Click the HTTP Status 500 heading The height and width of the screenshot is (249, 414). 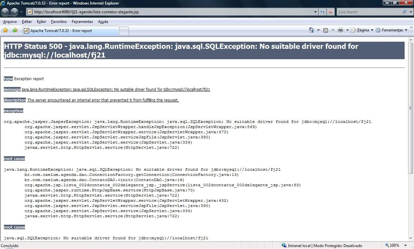[x=204, y=50]
